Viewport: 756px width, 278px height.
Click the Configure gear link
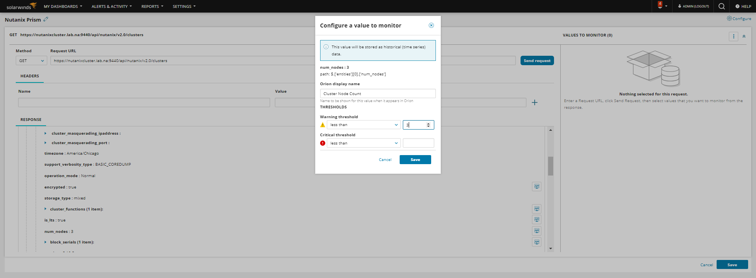(739, 18)
